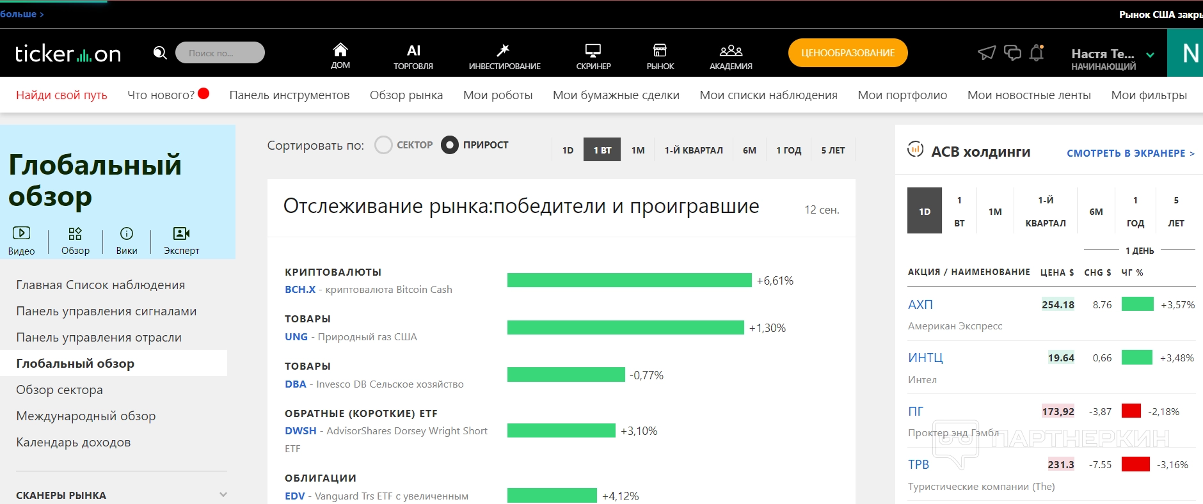Image resolution: width=1203 pixels, height=504 pixels.
Task: Select the 1M period in market tracker
Action: tap(638, 150)
